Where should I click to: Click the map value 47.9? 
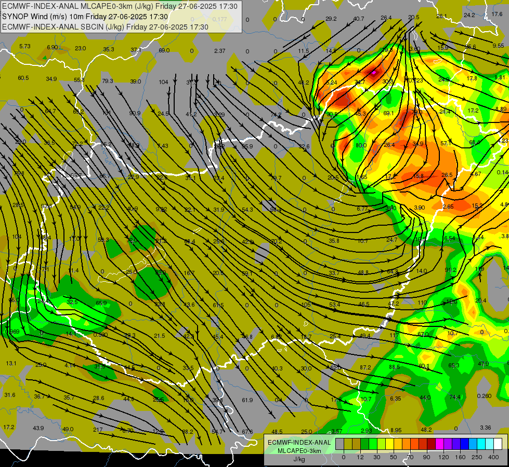coord(484,364)
